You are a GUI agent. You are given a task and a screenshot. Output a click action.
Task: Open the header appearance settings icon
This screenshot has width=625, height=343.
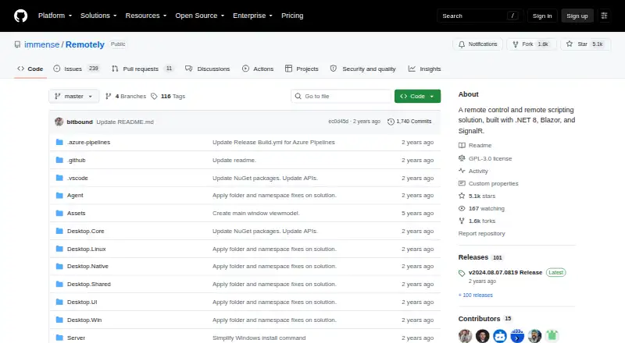coord(604,16)
